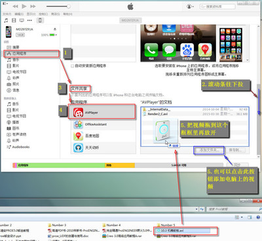
Task: Toggle 自动安装新应用程序 checkbox
Action: [73, 65]
